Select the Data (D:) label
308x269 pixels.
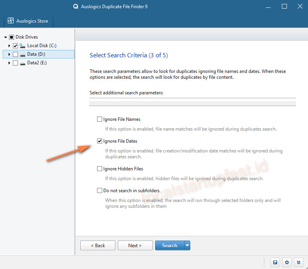[36, 54]
